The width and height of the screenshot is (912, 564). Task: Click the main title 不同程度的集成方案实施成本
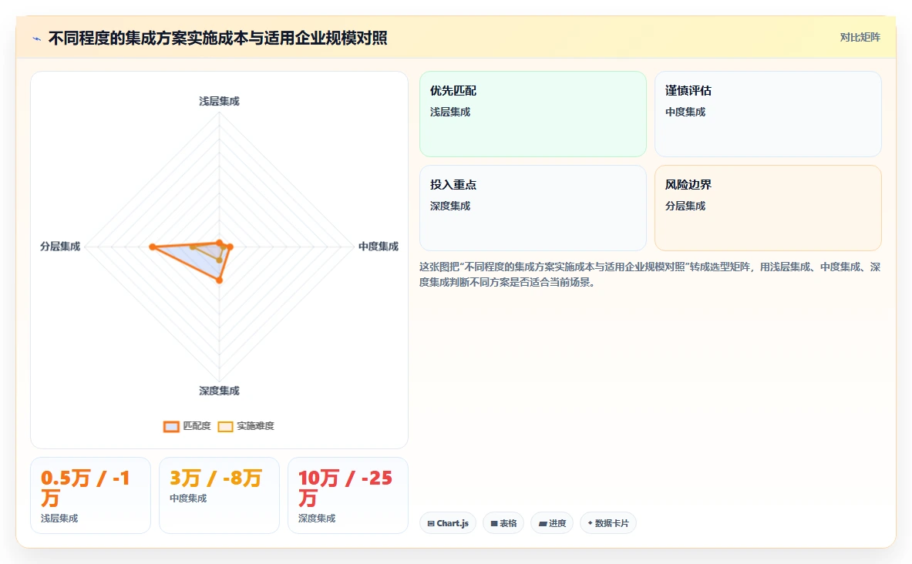217,39
